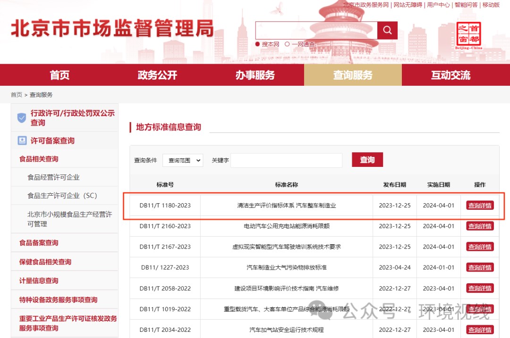510x338 pixels.
Task: Open the 查询范围 dropdown
Action: pos(183,160)
